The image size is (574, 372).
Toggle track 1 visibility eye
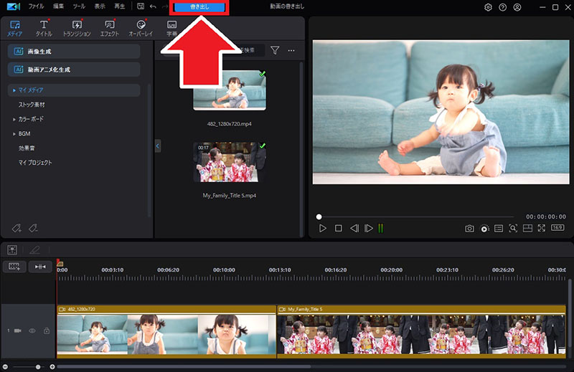32,330
